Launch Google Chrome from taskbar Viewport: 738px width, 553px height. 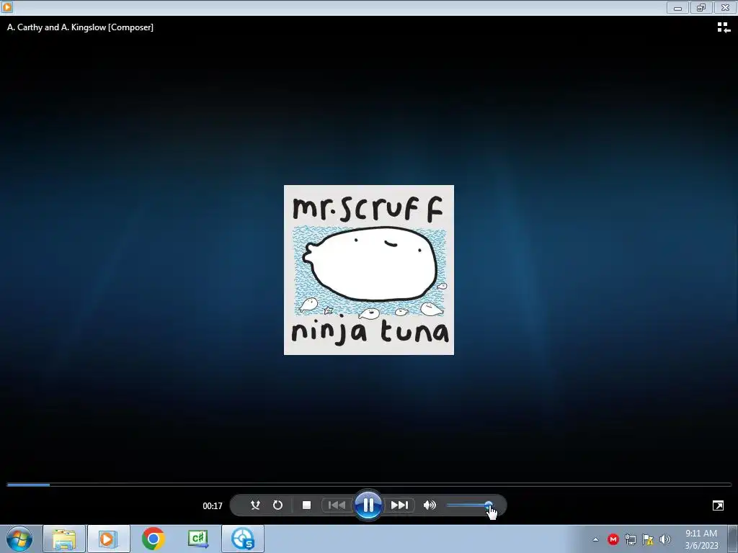(x=153, y=539)
